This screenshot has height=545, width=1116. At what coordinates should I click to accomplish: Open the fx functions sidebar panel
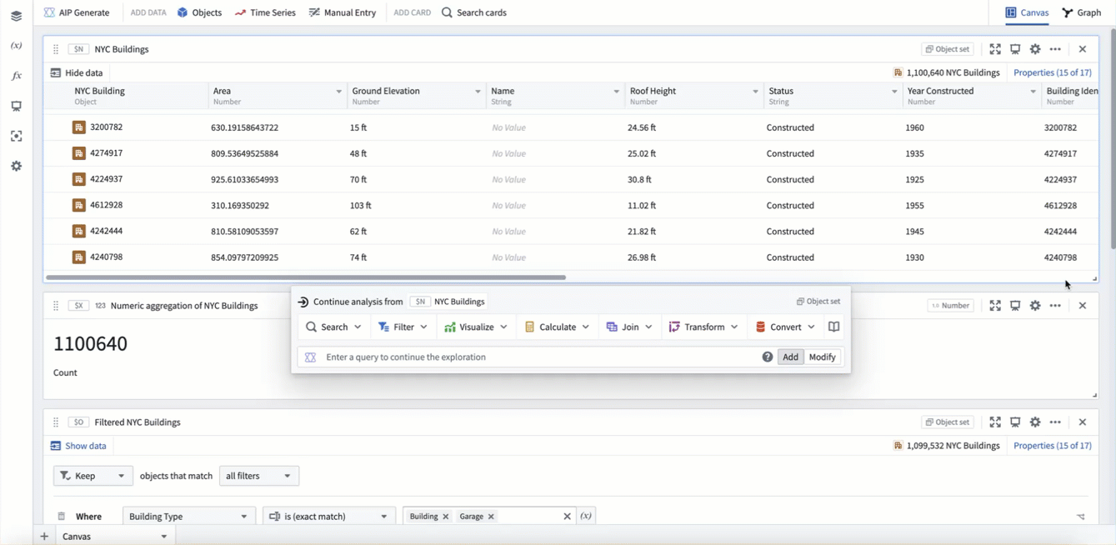click(16, 76)
